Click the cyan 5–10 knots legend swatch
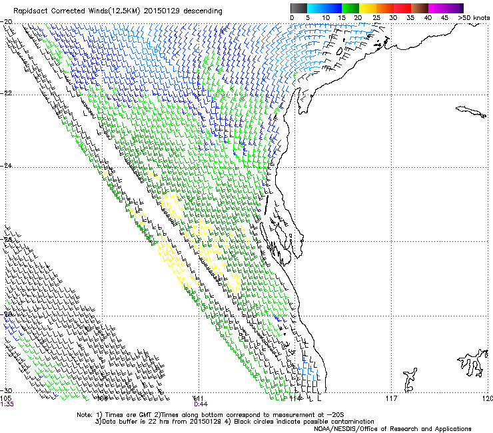 point(316,8)
